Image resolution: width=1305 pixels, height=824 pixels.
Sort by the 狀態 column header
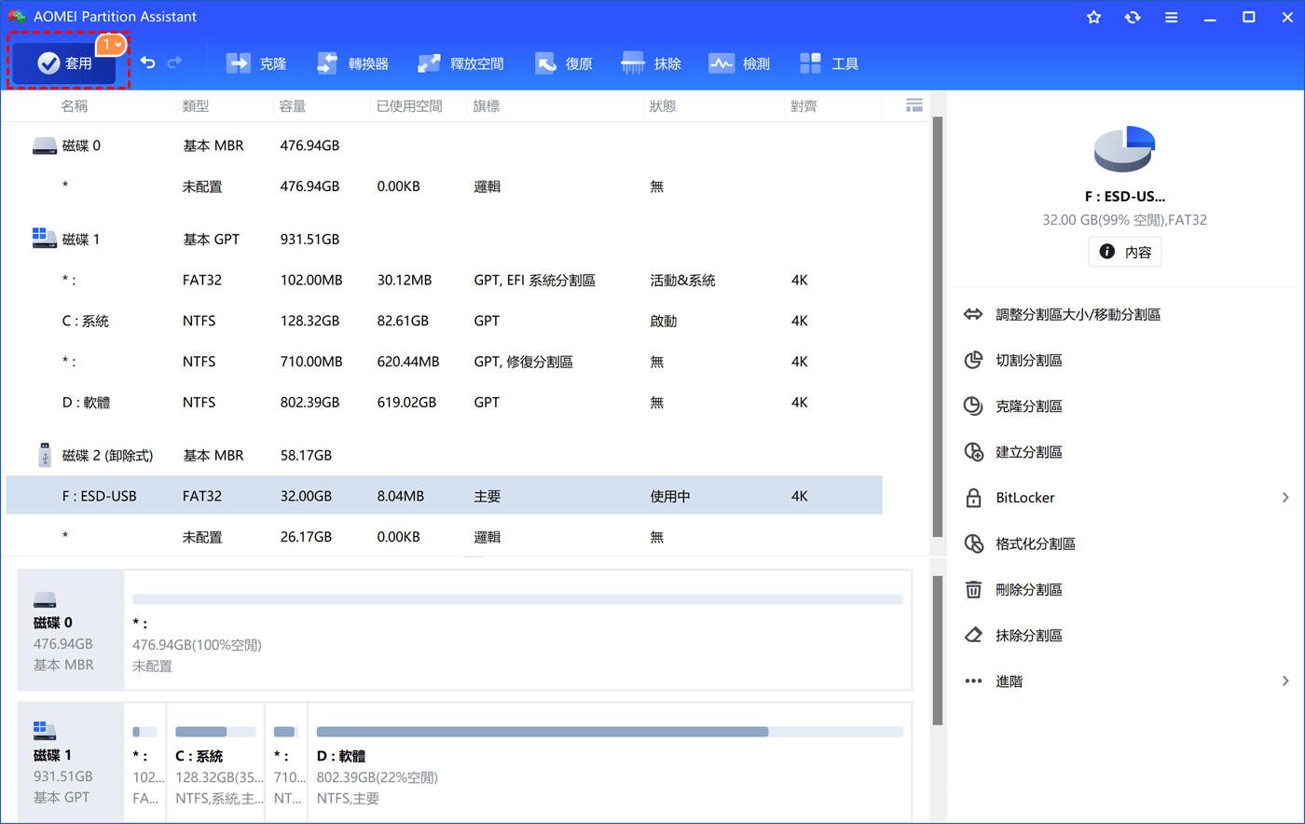(663, 106)
